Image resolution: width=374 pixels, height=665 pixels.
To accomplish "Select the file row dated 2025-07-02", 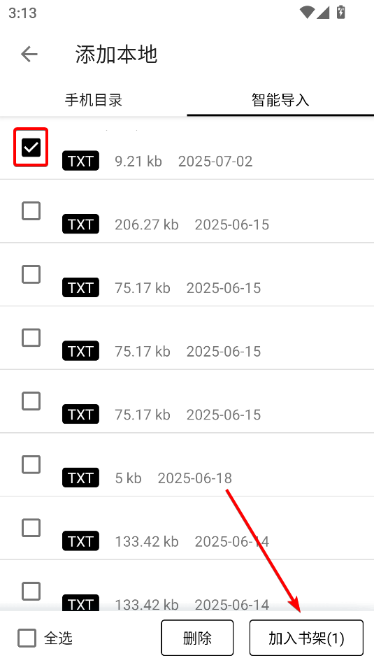I will click(187, 148).
